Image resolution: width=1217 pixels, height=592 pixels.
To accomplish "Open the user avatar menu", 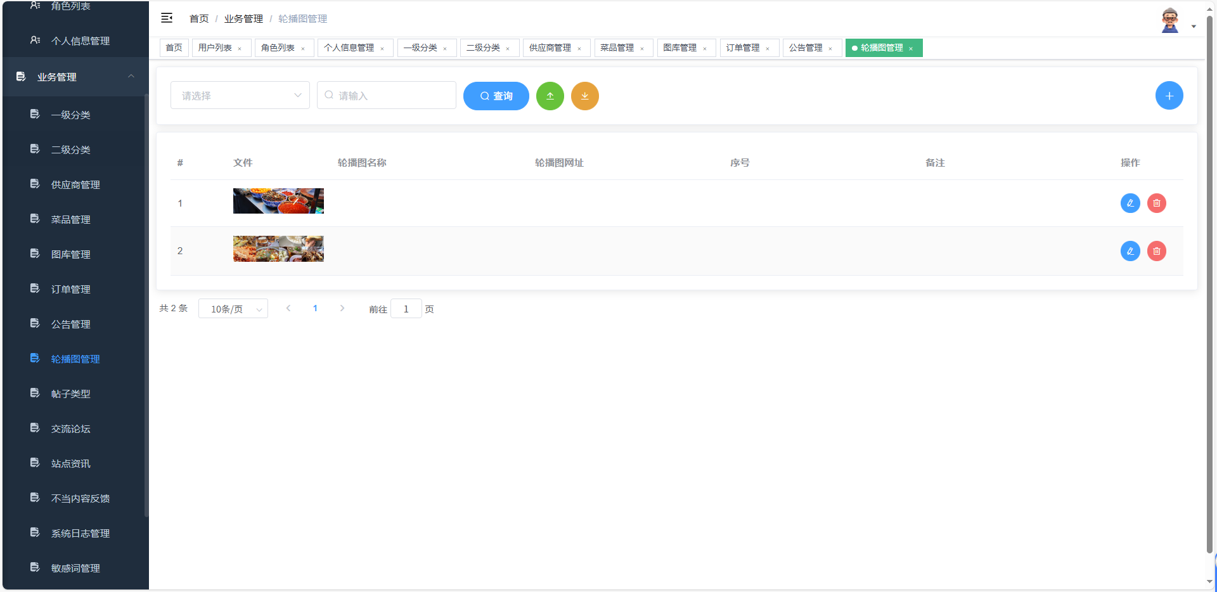I will (x=1169, y=19).
